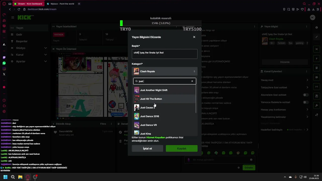Open the Hizmet Koşulları link

[156, 138]
